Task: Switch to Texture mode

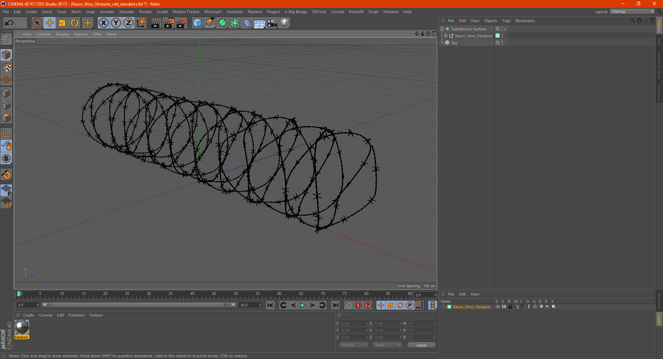Action: point(6,68)
